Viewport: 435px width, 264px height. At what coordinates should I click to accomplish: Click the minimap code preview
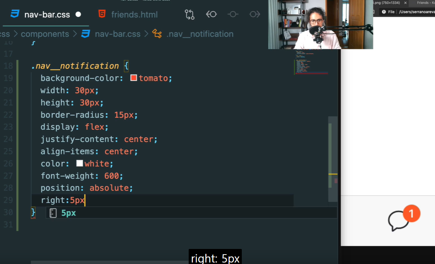click(x=311, y=62)
